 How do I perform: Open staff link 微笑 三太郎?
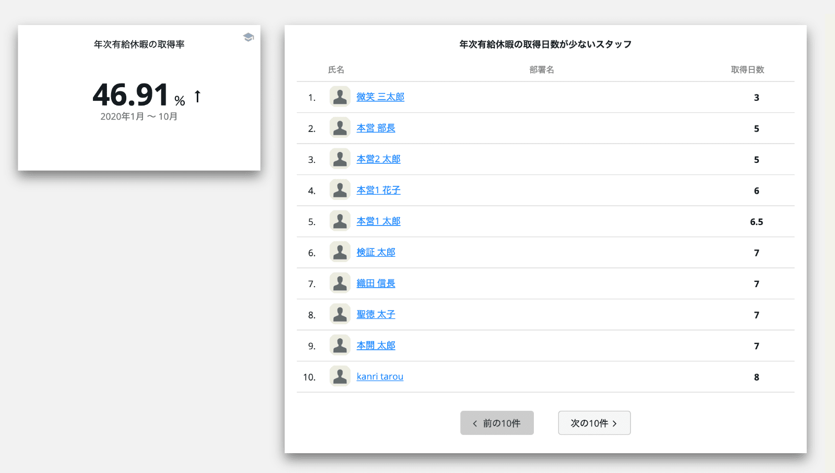[x=380, y=97]
